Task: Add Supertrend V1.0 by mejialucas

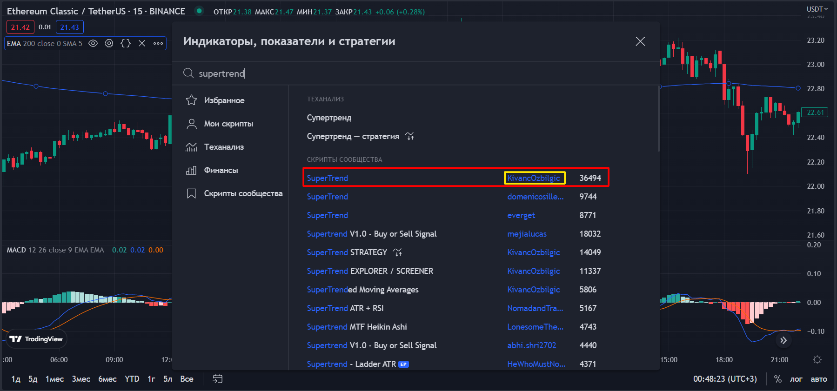Action: click(x=372, y=234)
